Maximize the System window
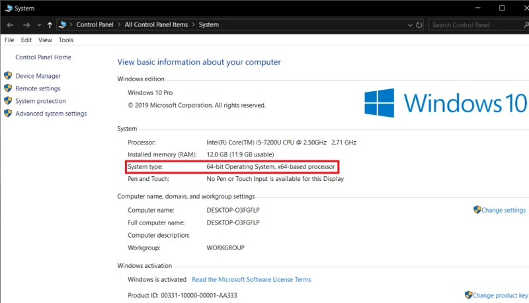This screenshot has width=529, height=303. [502, 8]
